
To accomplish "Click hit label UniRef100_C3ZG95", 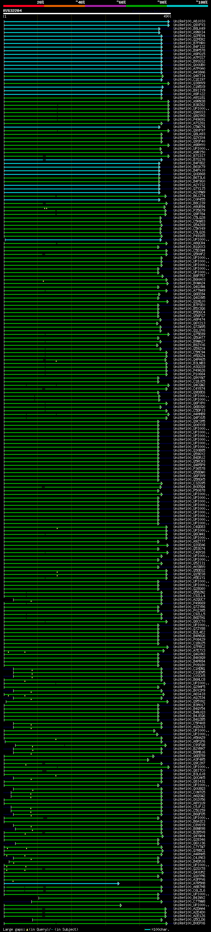I will coord(189,483).
